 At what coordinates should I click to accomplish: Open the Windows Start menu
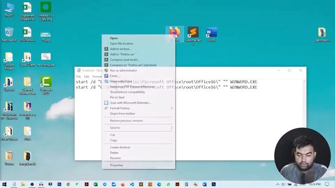(4, 184)
